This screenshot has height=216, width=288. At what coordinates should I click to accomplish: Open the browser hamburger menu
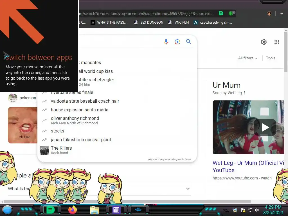click(x=282, y=13)
